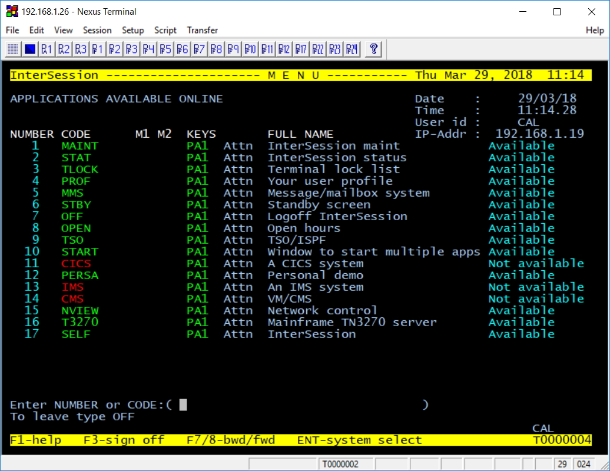Click the dotted grid toolbar icon
This screenshot has width=610, height=471.
click(13, 49)
